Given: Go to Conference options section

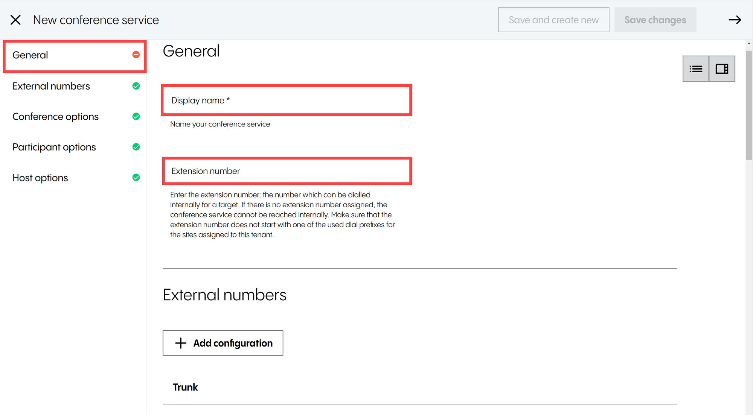Looking at the screenshot, I should pyautogui.click(x=55, y=117).
